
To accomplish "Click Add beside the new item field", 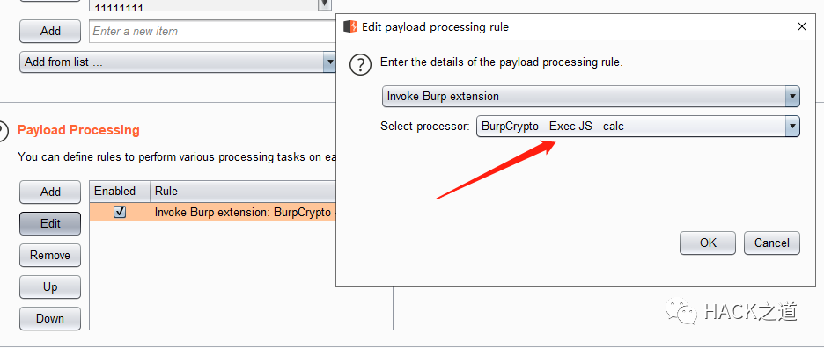I will tap(50, 31).
